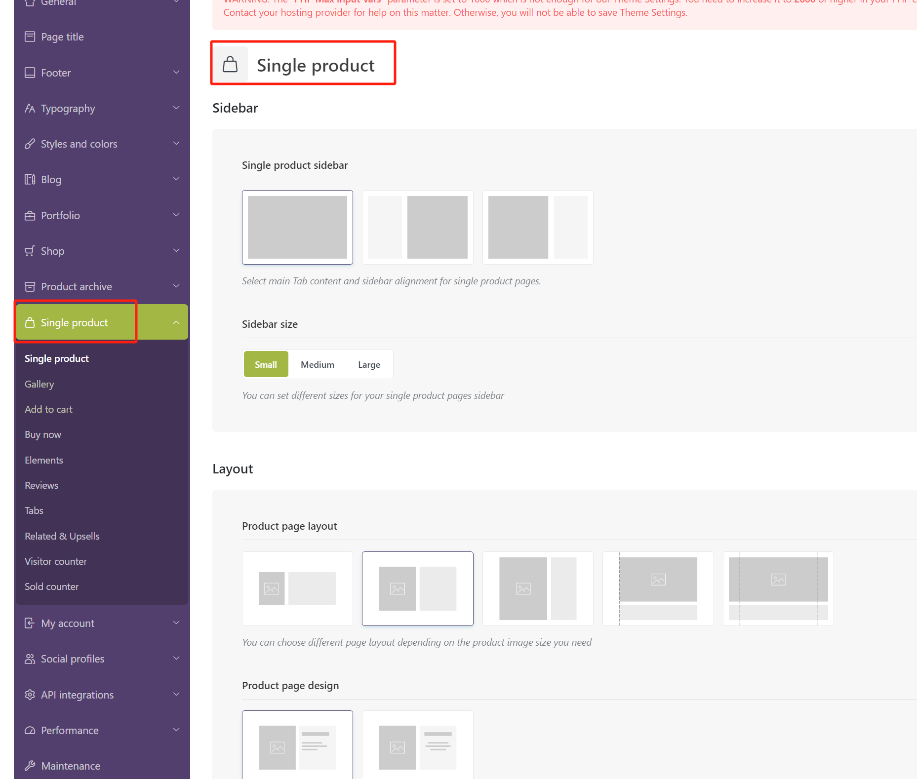The image size is (917, 779).
Task: Click the Shop cart icon
Action: 30,251
